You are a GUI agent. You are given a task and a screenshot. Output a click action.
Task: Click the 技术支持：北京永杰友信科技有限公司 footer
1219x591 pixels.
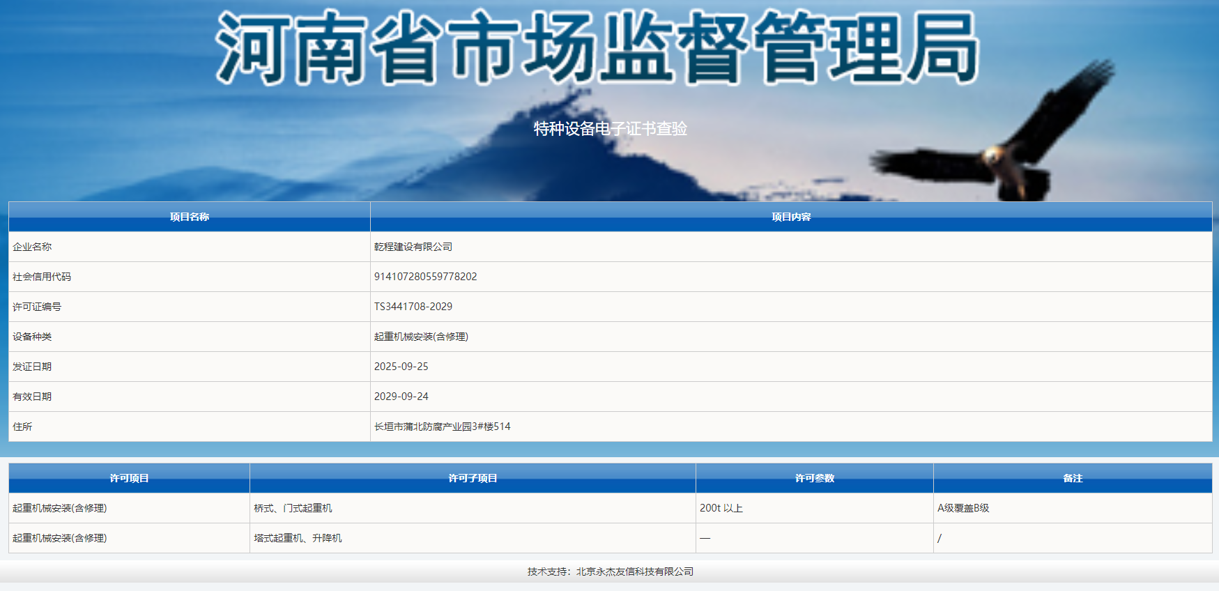tap(611, 571)
